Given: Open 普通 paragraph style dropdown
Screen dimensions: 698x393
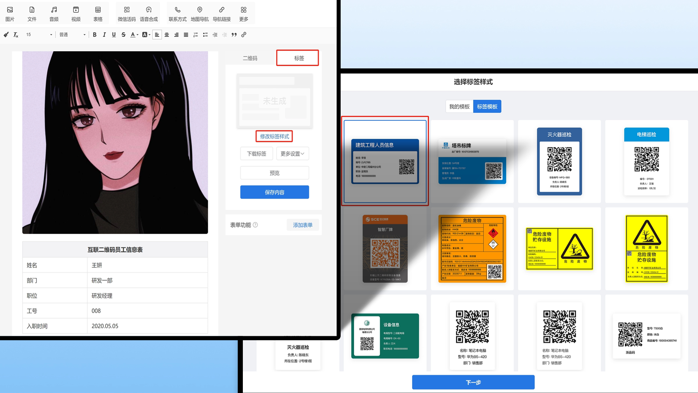Looking at the screenshot, I should tap(72, 35).
